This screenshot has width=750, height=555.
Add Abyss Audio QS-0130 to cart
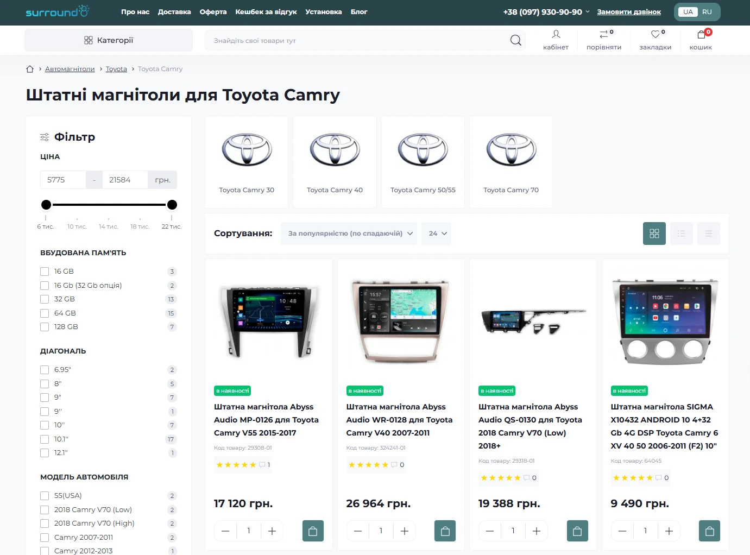coord(577,531)
